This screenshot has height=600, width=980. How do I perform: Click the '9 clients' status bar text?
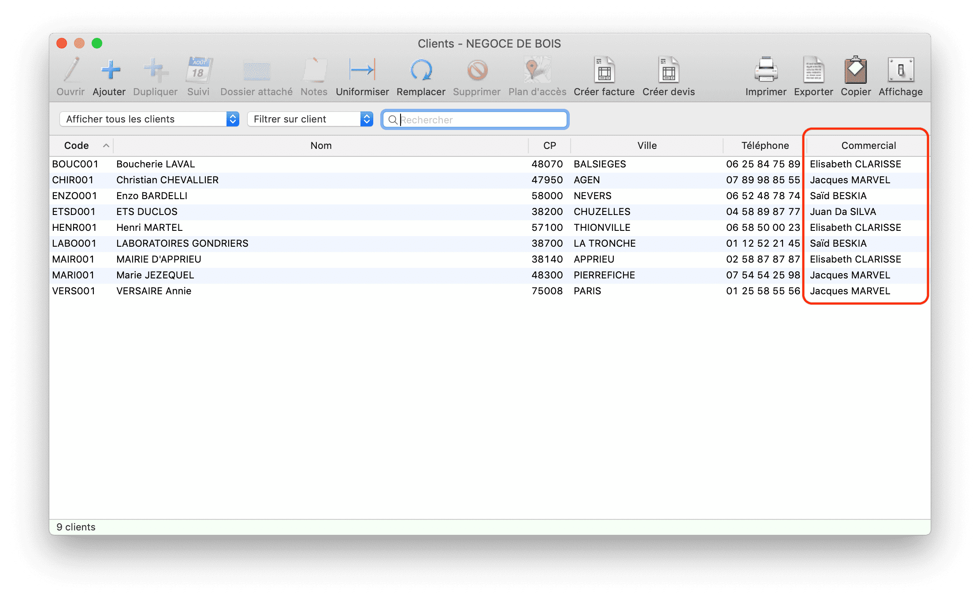pos(76,527)
